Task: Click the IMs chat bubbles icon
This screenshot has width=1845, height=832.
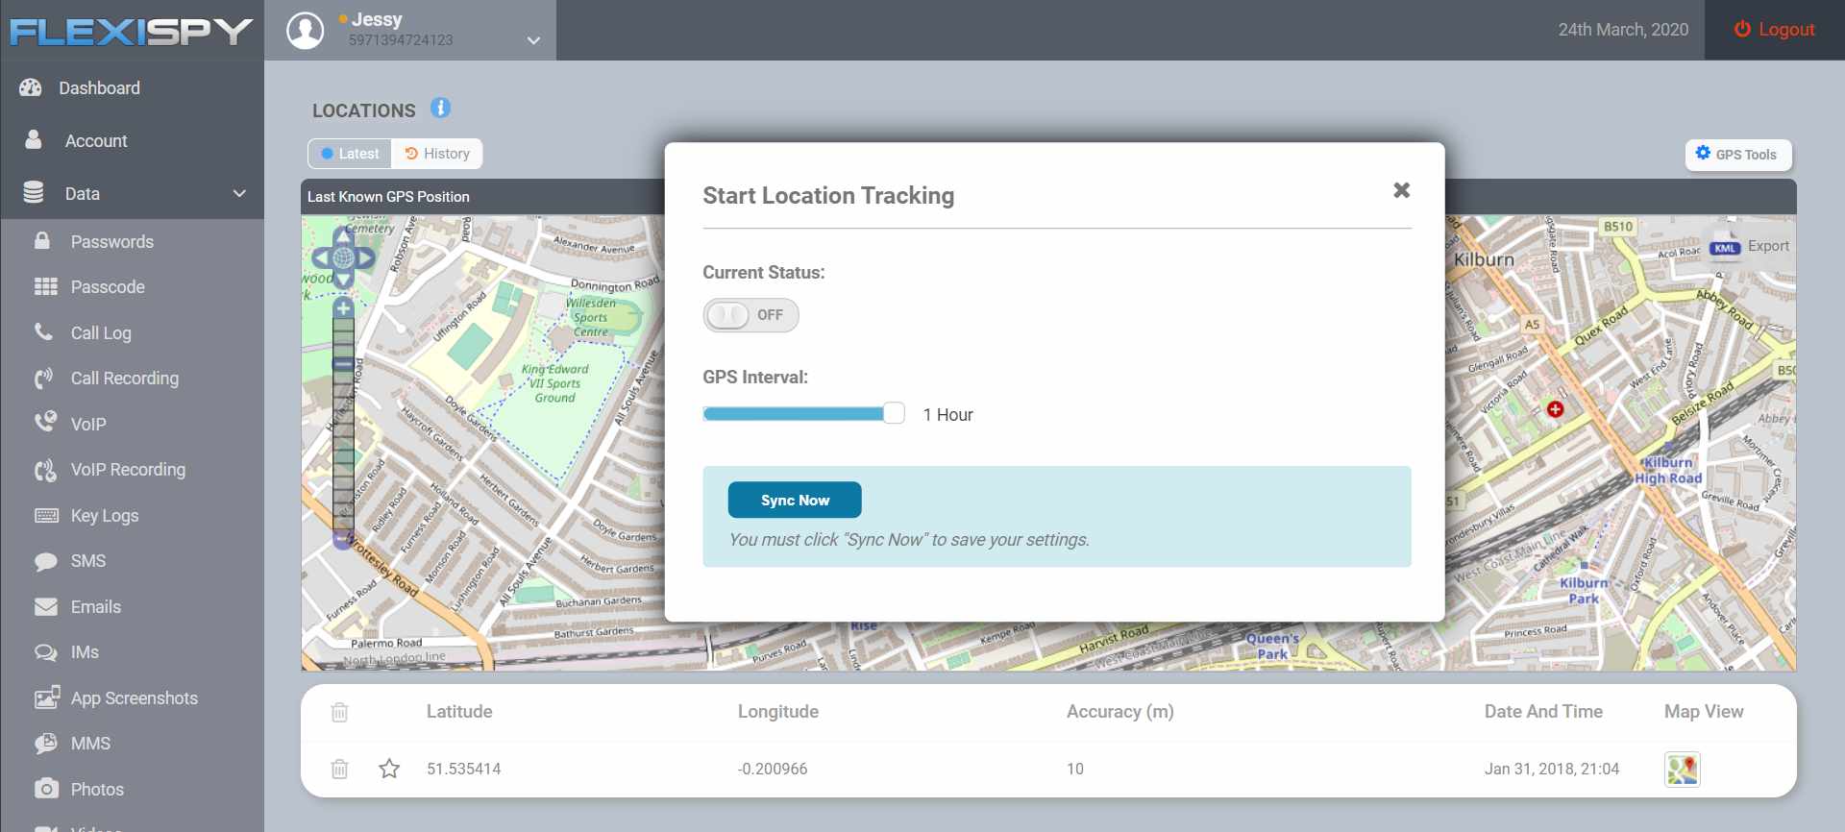Action: tap(45, 652)
